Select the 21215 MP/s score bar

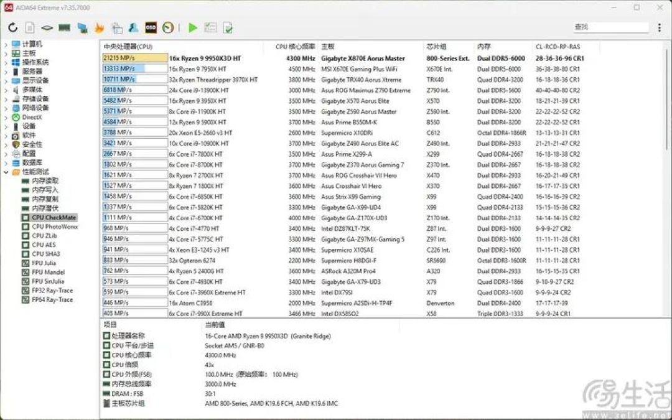click(135, 58)
